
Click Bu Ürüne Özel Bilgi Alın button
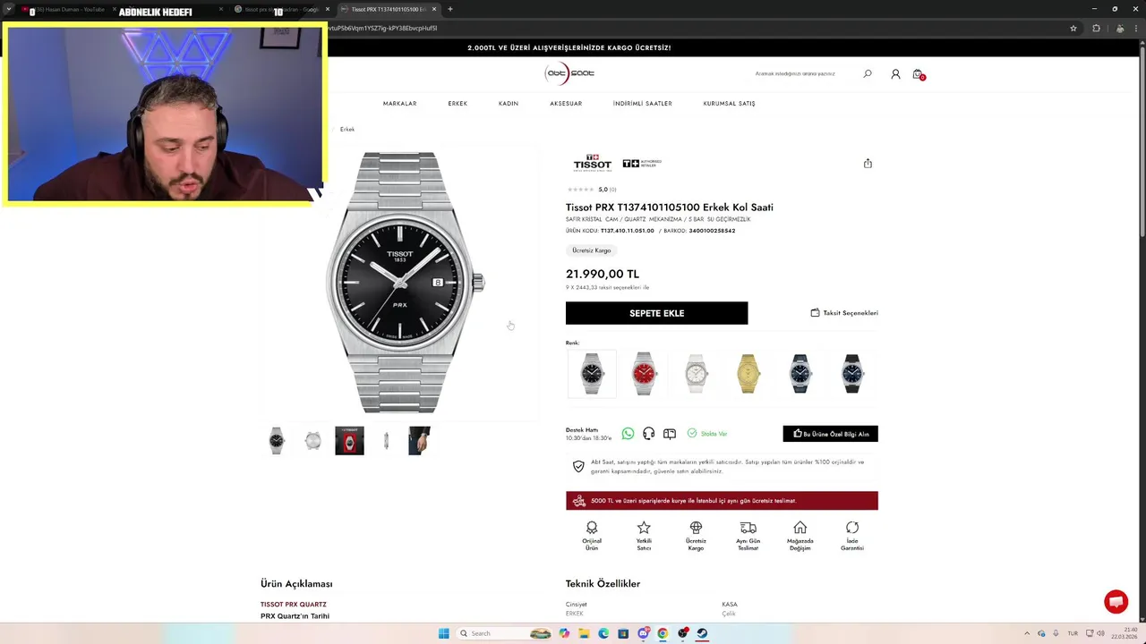coord(830,434)
